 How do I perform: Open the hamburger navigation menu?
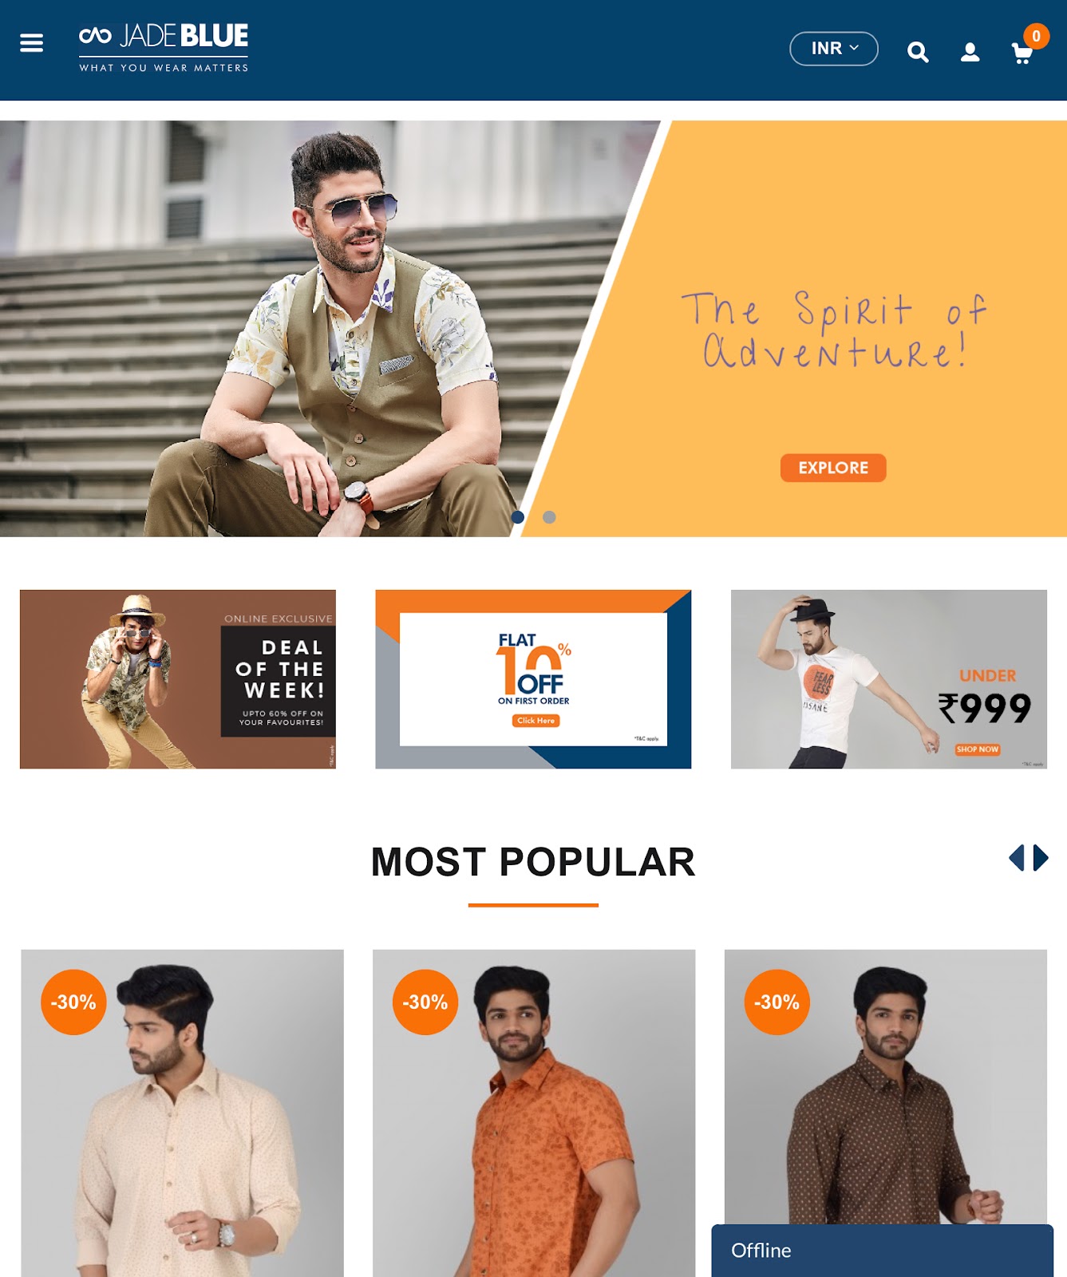[x=31, y=43]
